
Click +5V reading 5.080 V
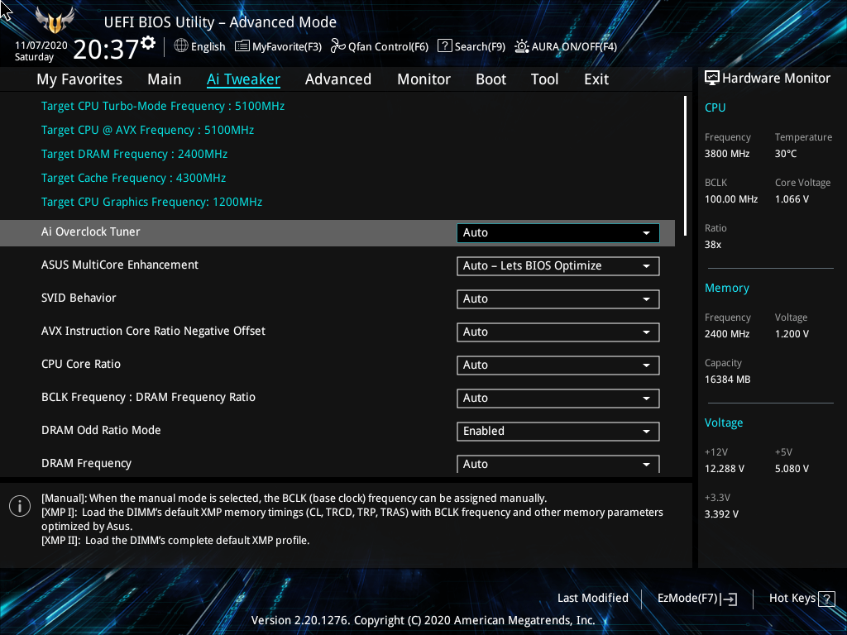click(792, 469)
